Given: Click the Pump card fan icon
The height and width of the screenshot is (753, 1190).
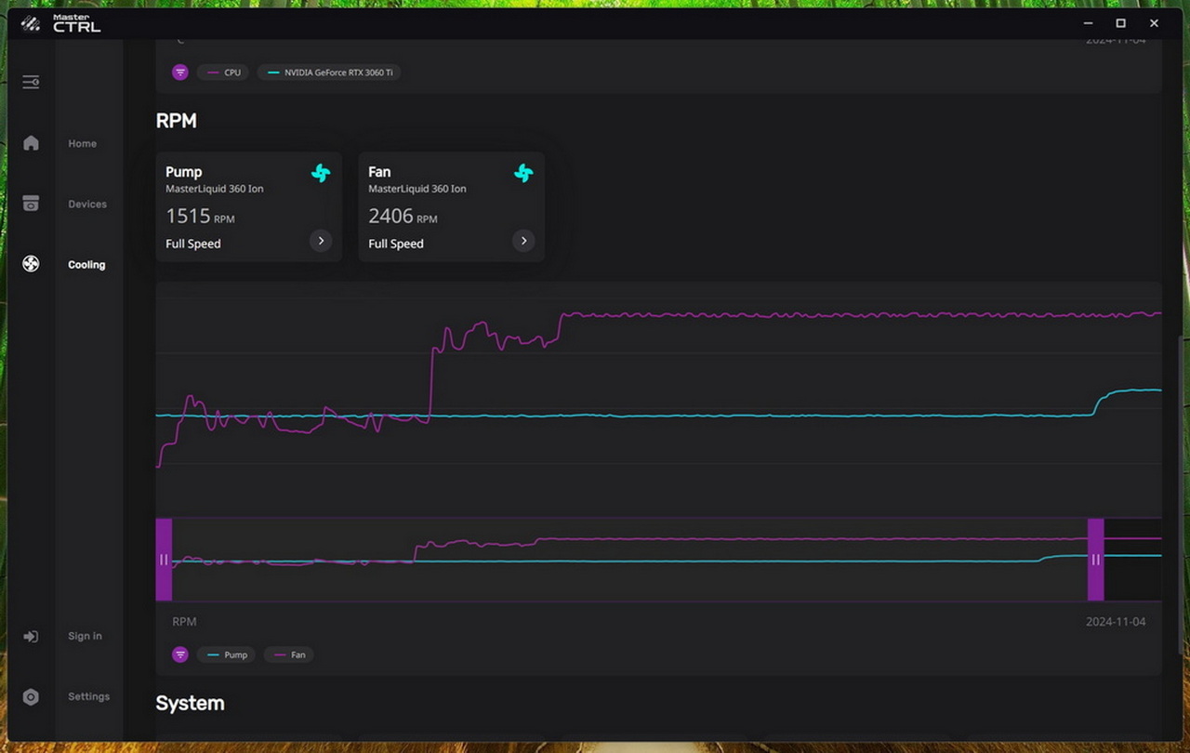Looking at the screenshot, I should point(321,173).
